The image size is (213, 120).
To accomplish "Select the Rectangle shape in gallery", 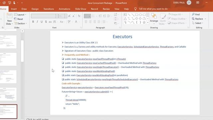I will (137, 15).
